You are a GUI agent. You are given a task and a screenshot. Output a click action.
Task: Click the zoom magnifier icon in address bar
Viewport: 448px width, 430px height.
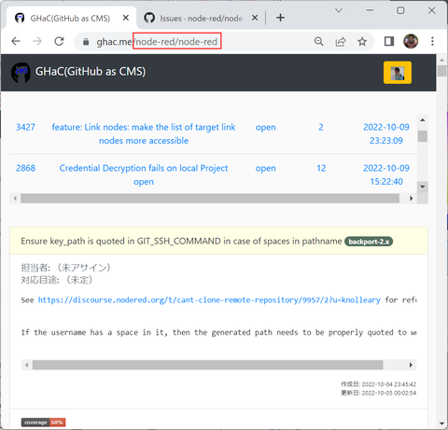click(x=319, y=41)
